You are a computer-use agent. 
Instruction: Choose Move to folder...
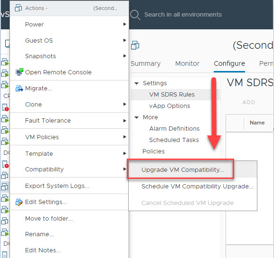coord(69,218)
